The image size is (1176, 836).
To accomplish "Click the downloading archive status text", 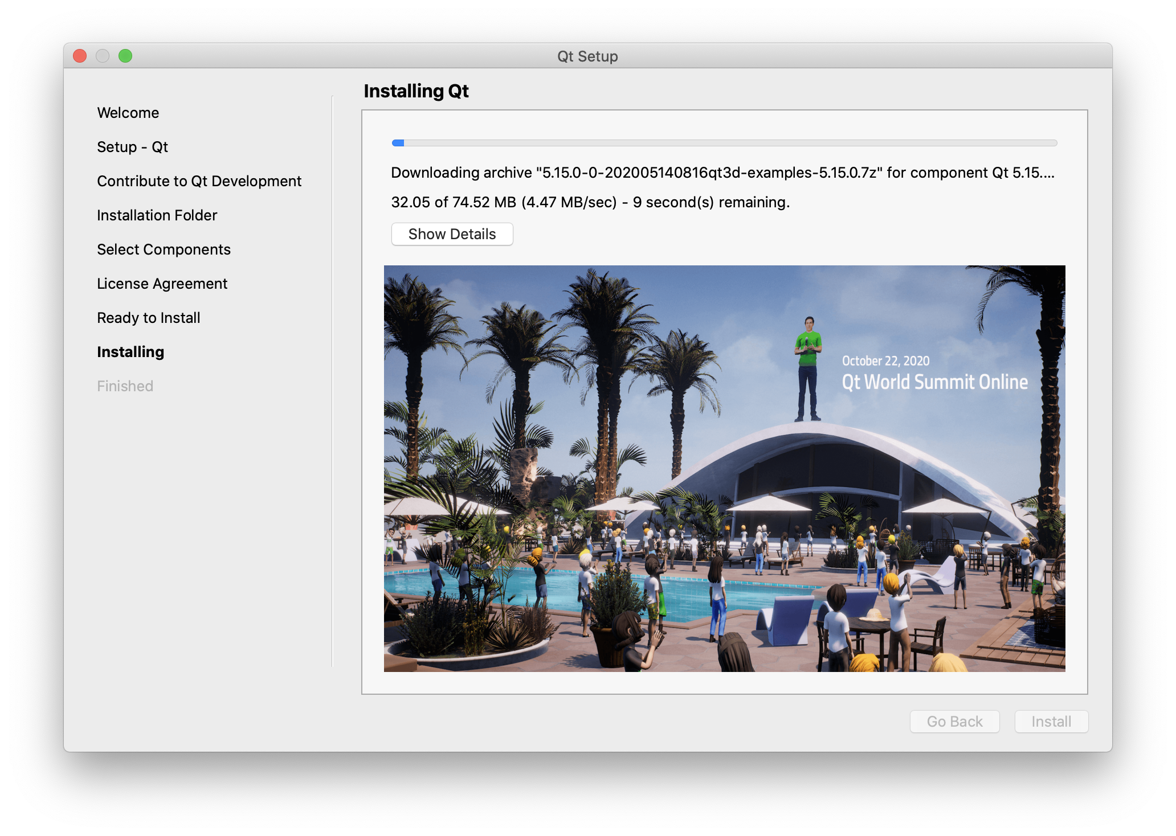I will pyautogui.click(x=722, y=173).
